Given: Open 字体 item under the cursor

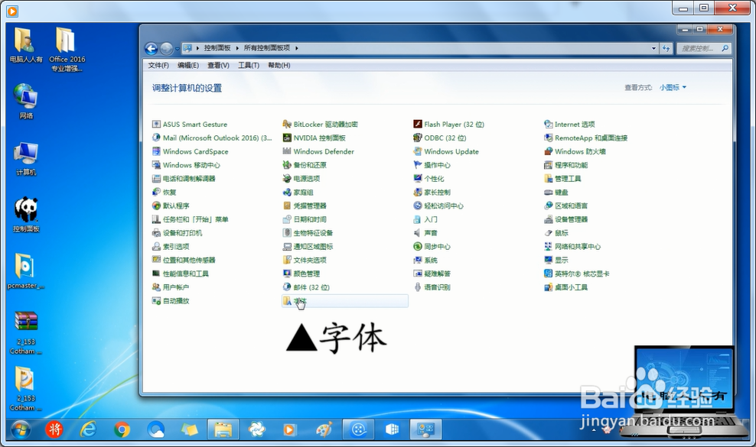Looking at the screenshot, I should coord(345,301).
